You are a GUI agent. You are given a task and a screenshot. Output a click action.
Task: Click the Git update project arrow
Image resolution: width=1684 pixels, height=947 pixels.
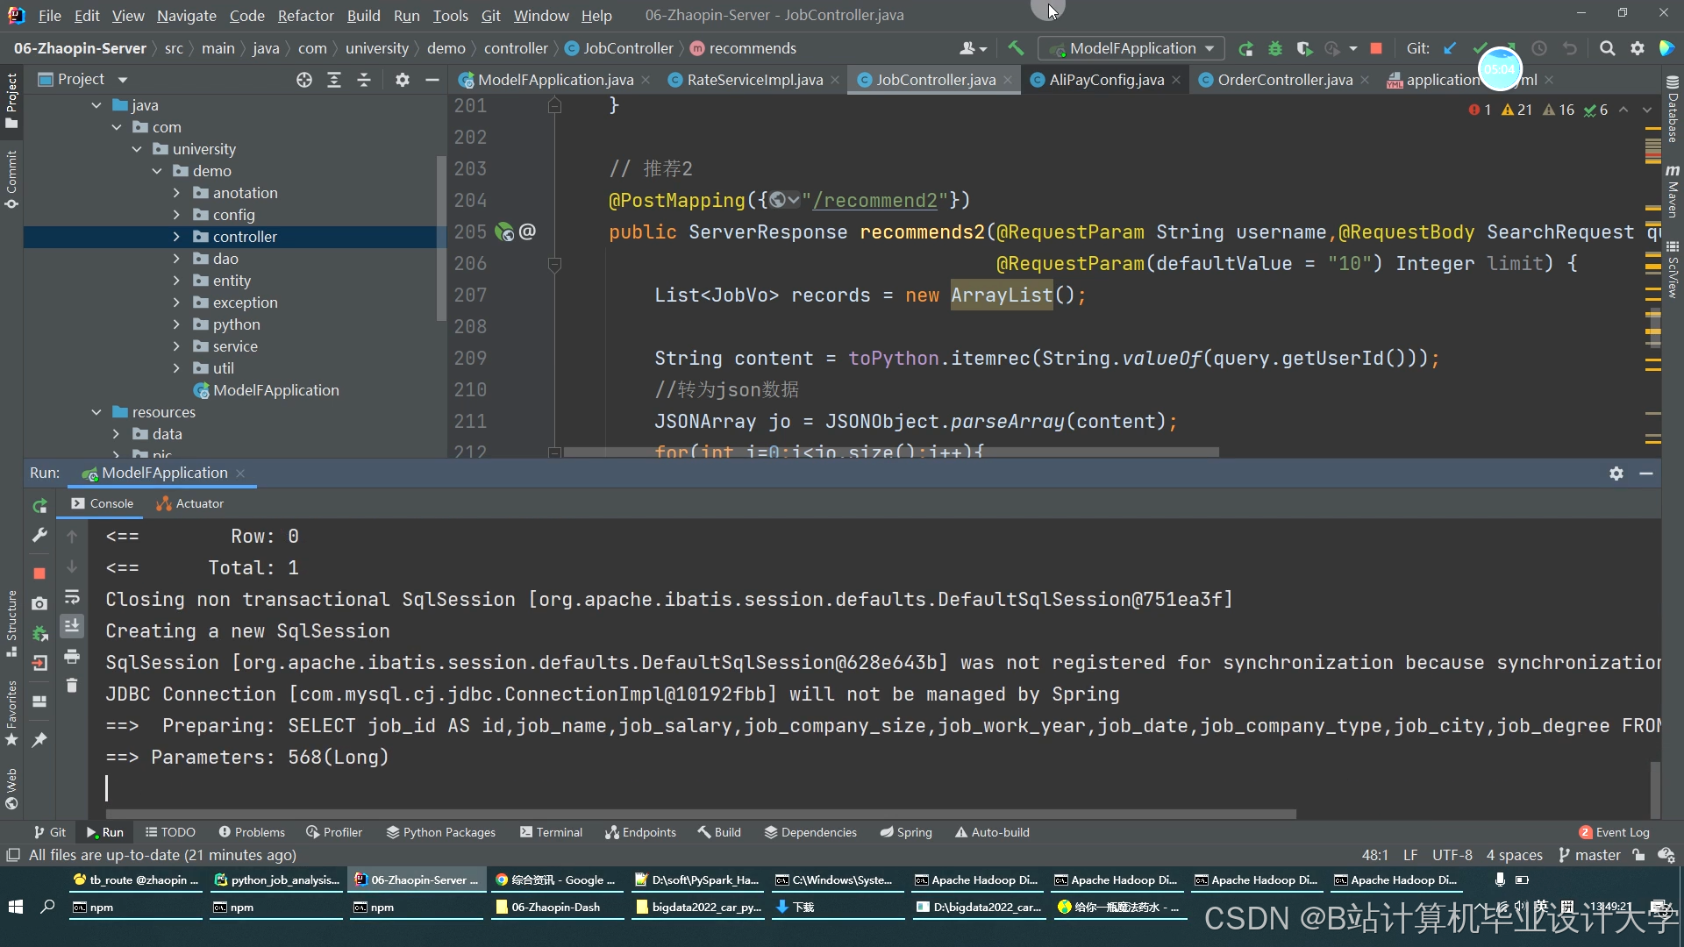1450,48
